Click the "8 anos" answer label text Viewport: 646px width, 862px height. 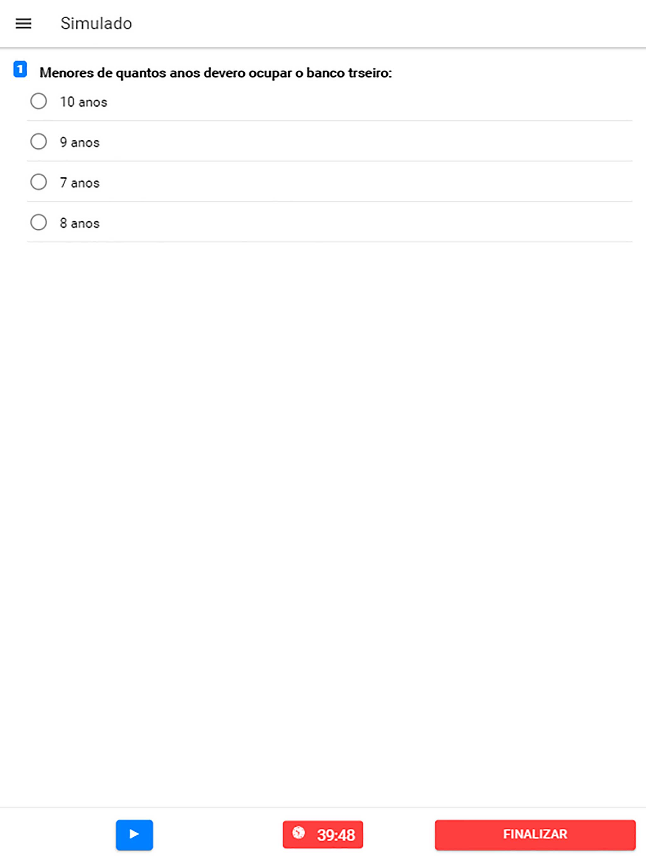click(x=80, y=223)
